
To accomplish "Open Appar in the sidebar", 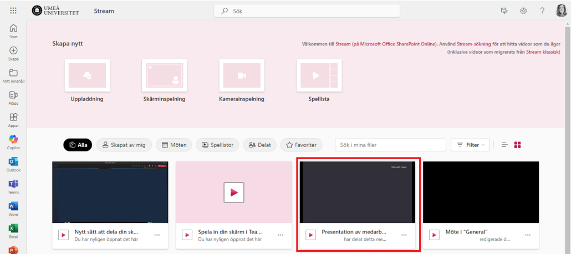I will coord(13,120).
